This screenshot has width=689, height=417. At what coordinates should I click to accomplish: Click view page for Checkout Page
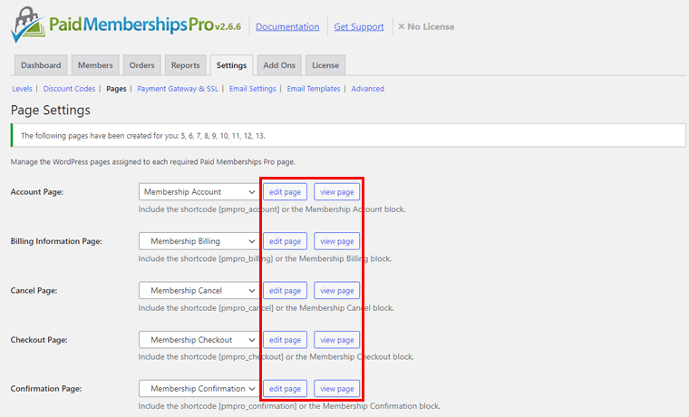pos(337,340)
